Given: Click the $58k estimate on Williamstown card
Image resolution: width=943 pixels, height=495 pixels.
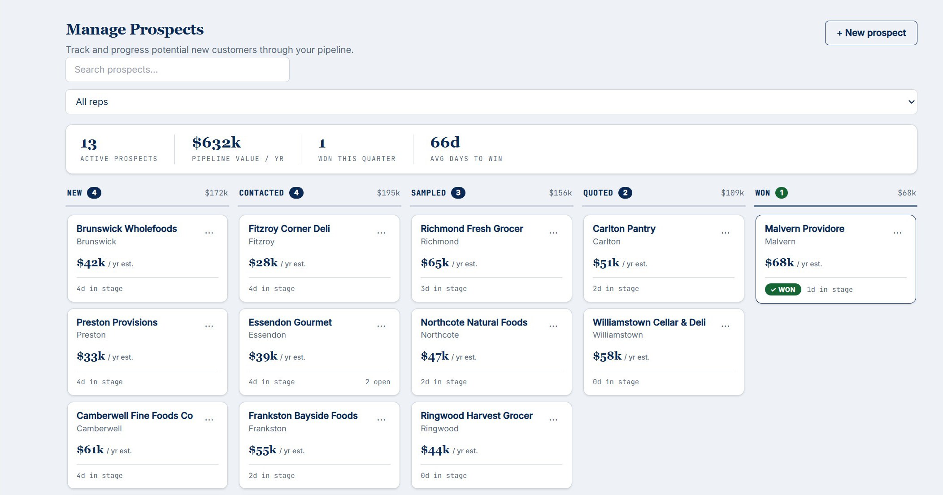Looking at the screenshot, I should click(607, 356).
